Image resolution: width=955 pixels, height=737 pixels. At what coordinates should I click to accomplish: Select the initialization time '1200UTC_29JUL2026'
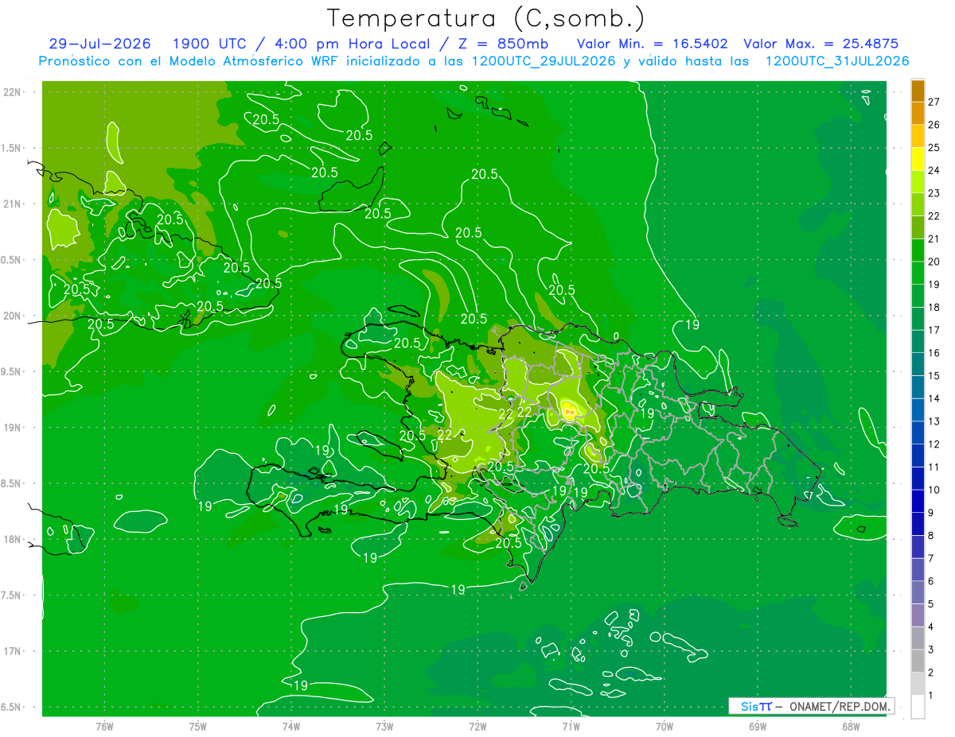pyautogui.click(x=544, y=61)
